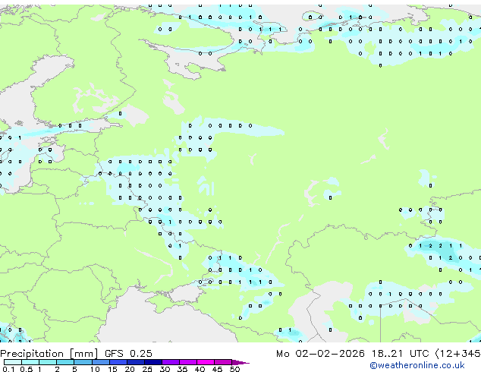Click the "18..21 UTC" time text

400,354
